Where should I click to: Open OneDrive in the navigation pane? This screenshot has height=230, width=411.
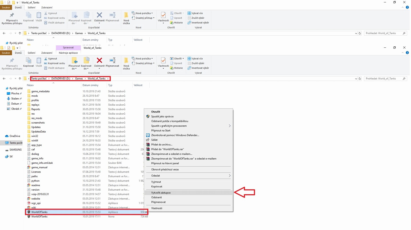pos(15,136)
